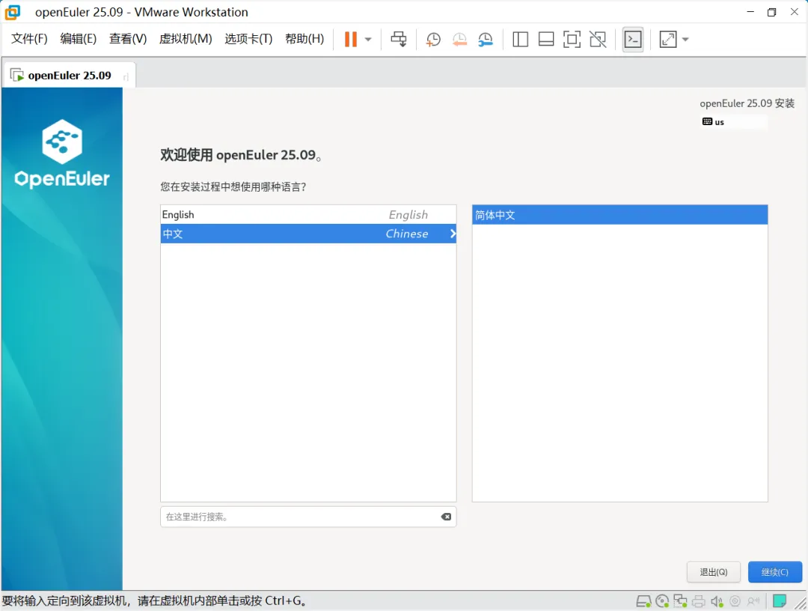Viewport: 808px width, 611px height.
Task: Select 中文 Chinese language row
Action: point(308,234)
